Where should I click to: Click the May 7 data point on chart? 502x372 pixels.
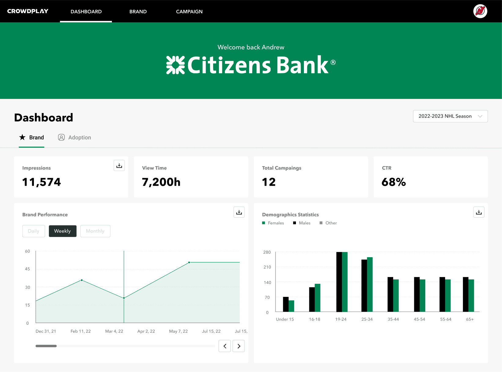click(x=189, y=262)
